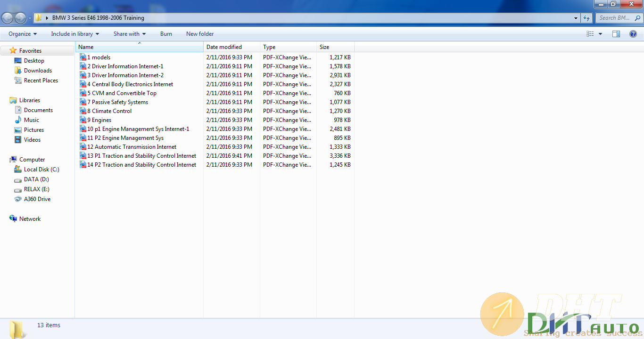Click the change view icon

coord(590,34)
